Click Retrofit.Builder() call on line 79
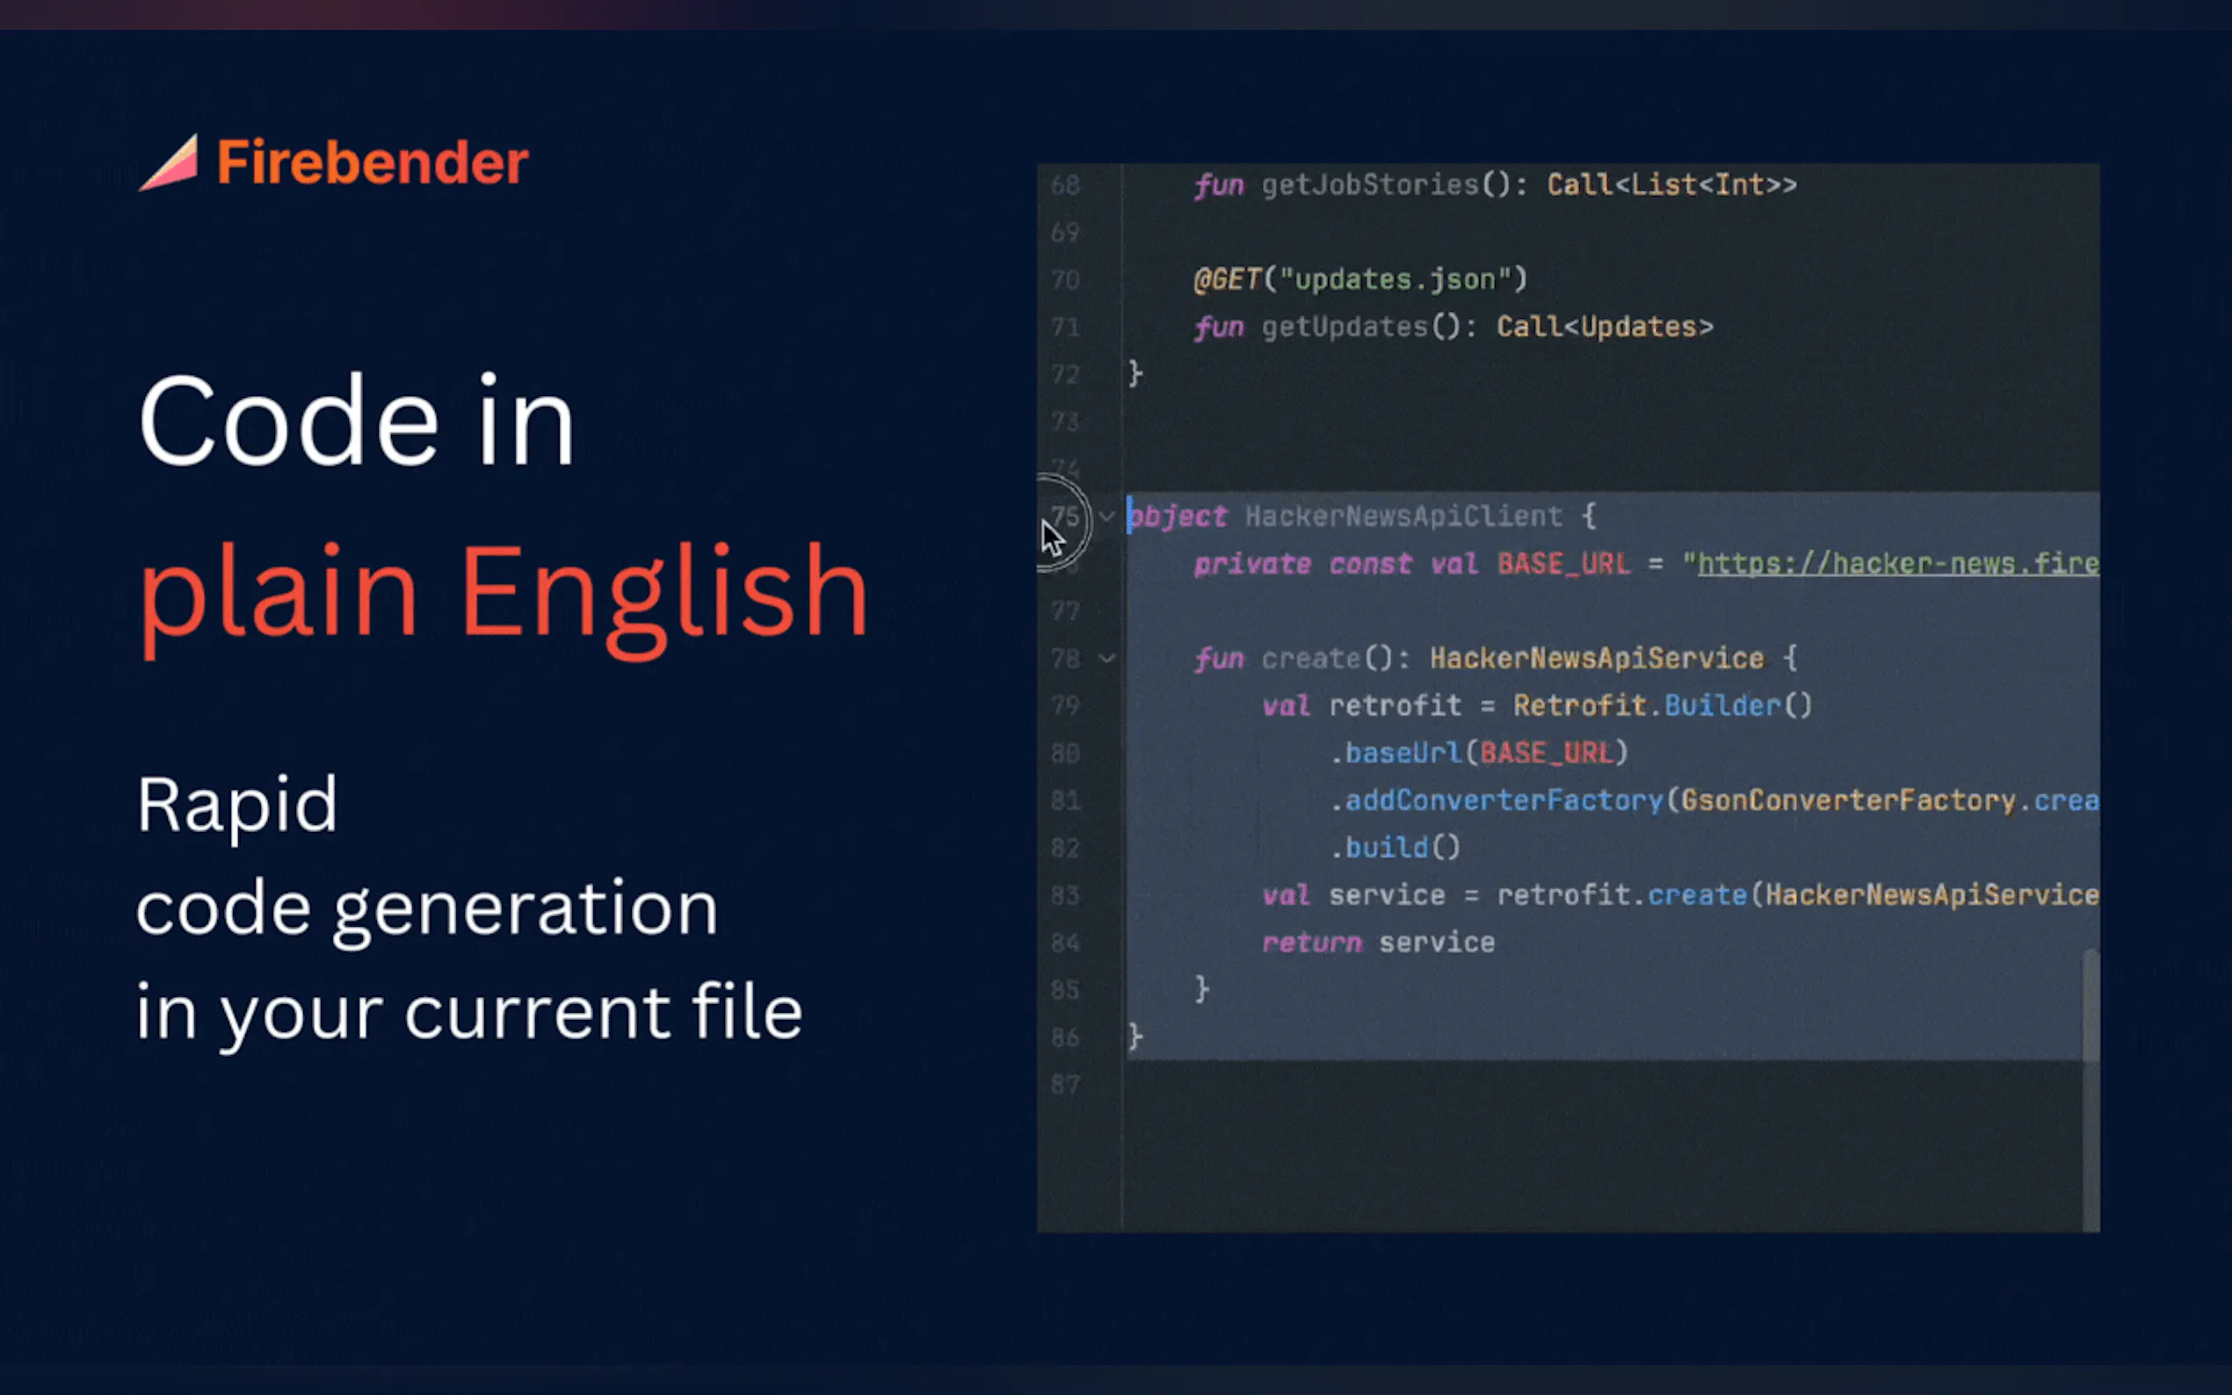The height and width of the screenshot is (1395, 2232). (x=1662, y=705)
